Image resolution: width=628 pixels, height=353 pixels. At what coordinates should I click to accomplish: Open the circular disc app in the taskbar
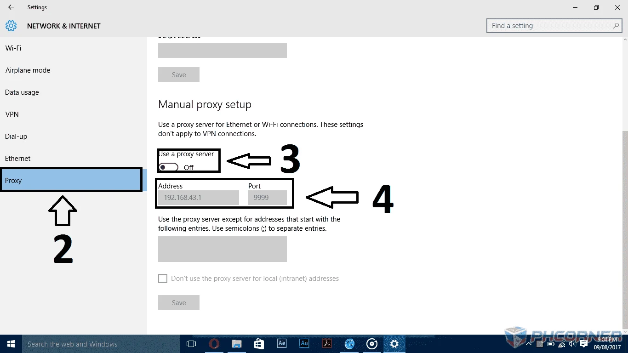(372, 344)
